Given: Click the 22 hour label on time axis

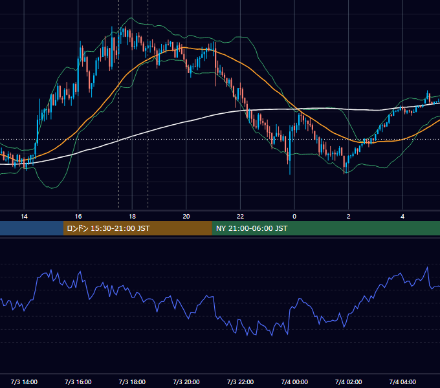Looking at the screenshot, I should 240,217.
